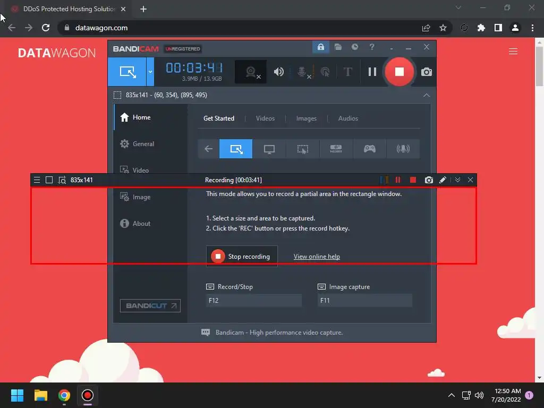Click the back arrow in mode selector
Image resolution: width=544 pixels, height=408 pixels.
pos(208,149)
